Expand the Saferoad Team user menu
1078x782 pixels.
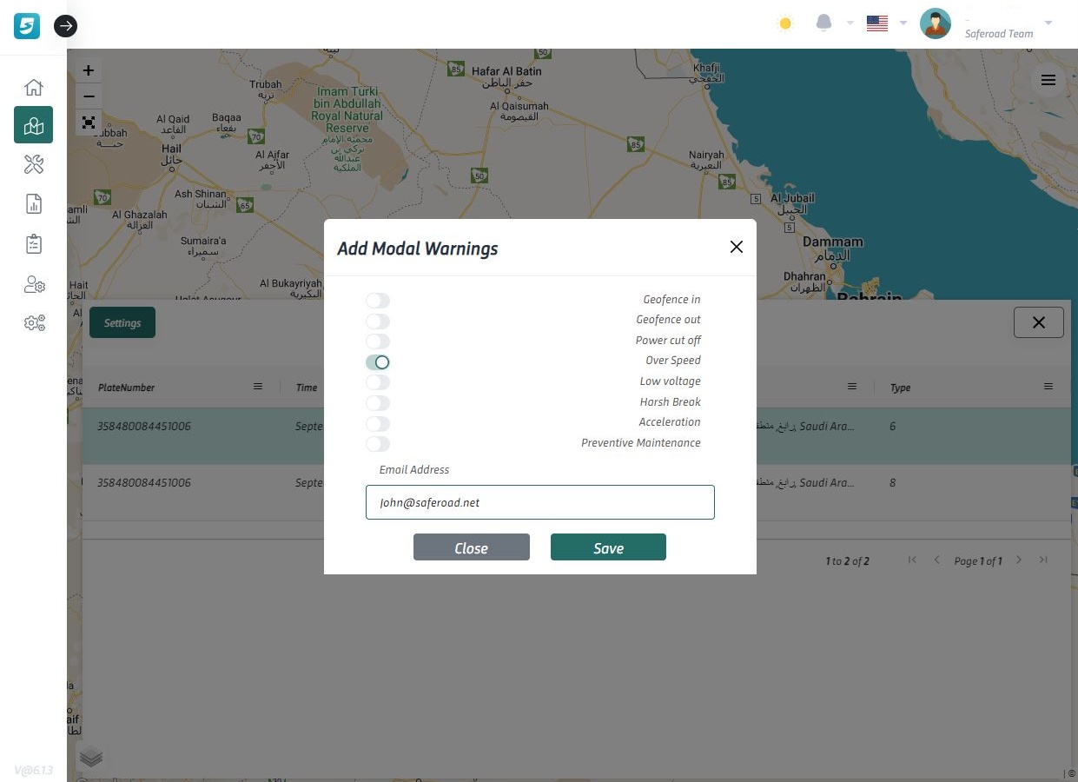point(1048,23)
